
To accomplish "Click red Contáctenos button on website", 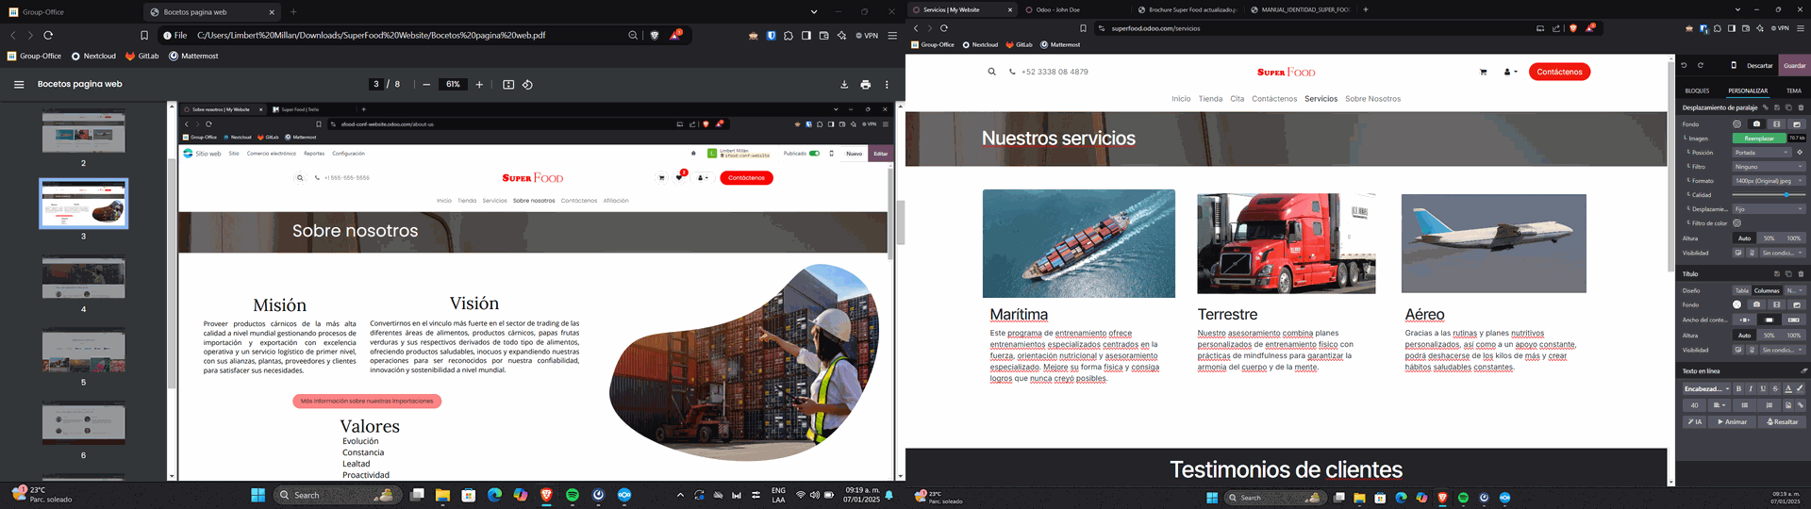I will [1559, 72].
